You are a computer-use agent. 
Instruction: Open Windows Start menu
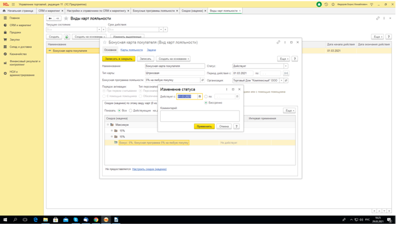(x=5, y=220)
